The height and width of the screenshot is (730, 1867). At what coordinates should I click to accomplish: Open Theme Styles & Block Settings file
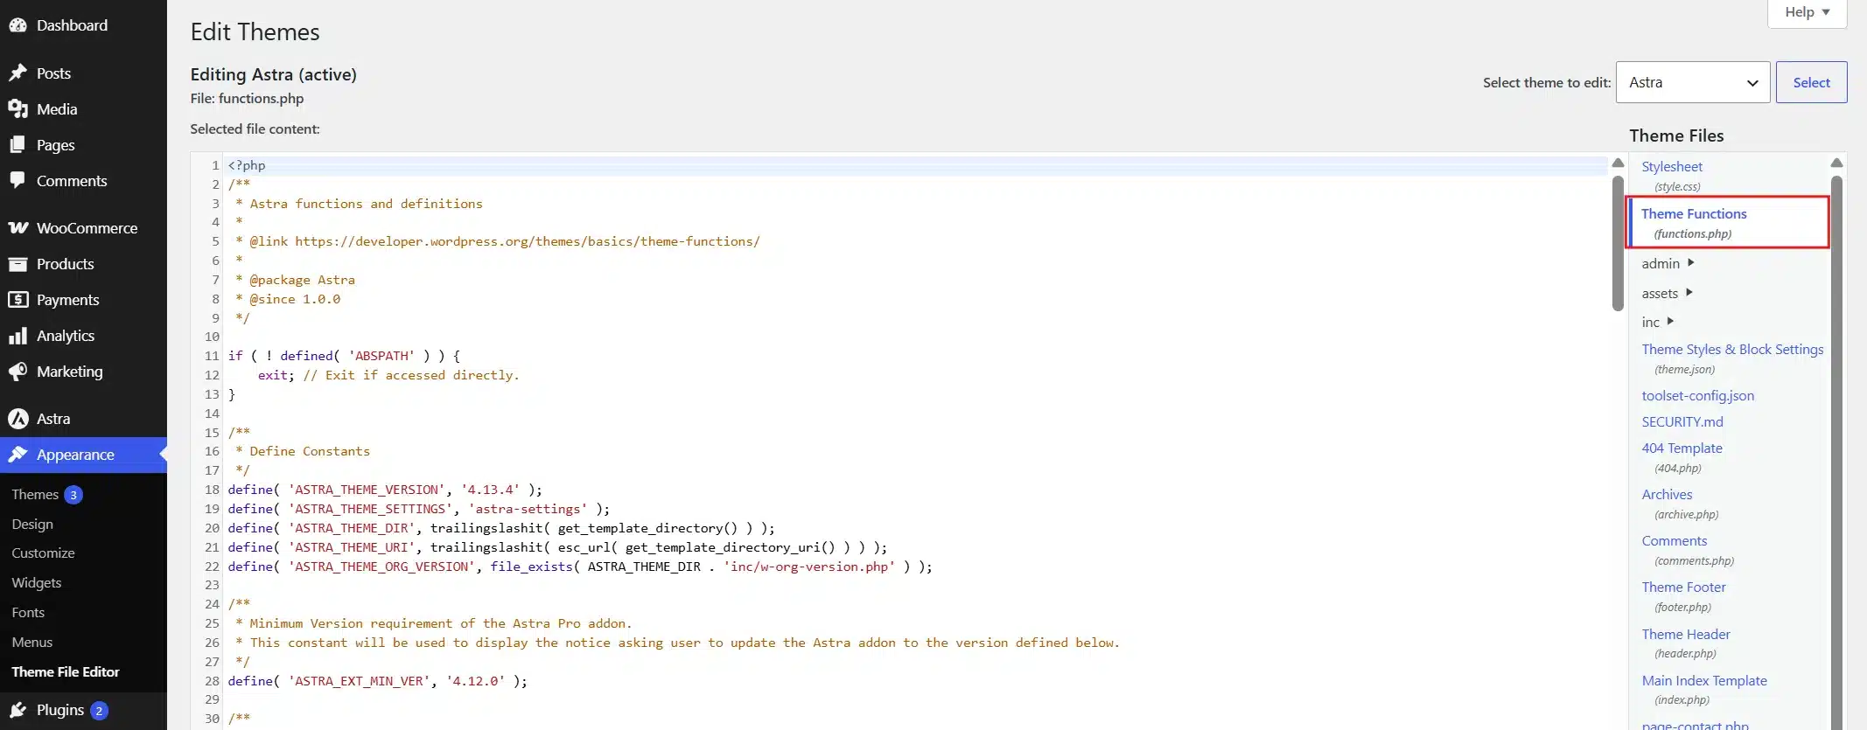click(1732, 349)
